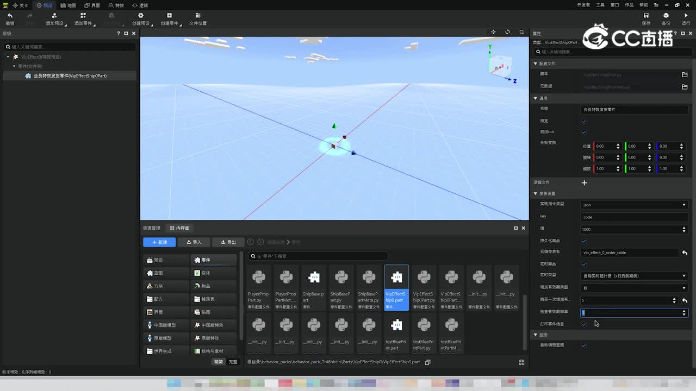This screenshot has height=391, width=696.
Task: Click the 导入 import button
Action: (x=194, y=242)
